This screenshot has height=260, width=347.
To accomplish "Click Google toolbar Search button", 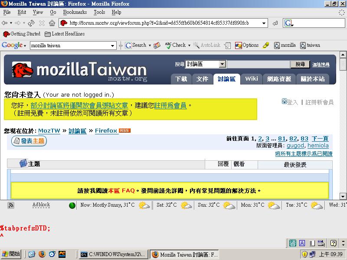I will pyautogui.click(x=136, y=45).
